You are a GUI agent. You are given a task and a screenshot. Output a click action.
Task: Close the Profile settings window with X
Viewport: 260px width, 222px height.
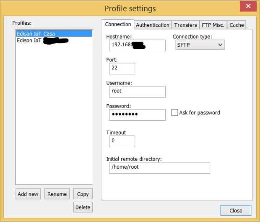pyautogui.click(x=248, y=6)
